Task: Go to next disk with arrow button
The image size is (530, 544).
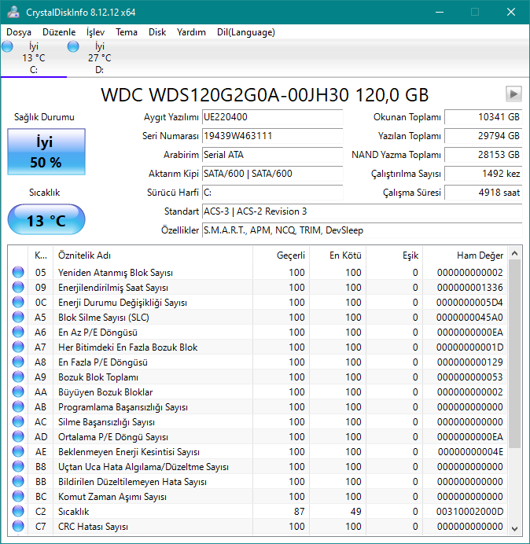Action: (513, 94)
